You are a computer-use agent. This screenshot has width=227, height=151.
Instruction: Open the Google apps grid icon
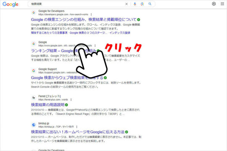[222, 4]
